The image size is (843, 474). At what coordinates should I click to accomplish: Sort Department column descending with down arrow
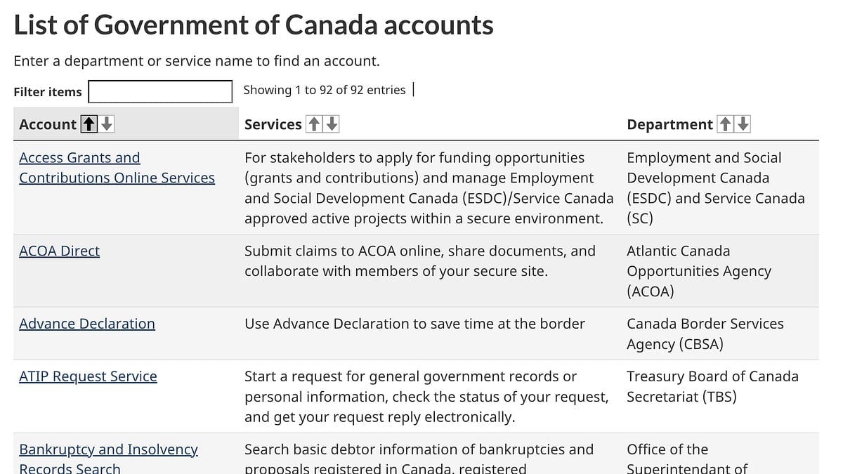coord(743,124)
